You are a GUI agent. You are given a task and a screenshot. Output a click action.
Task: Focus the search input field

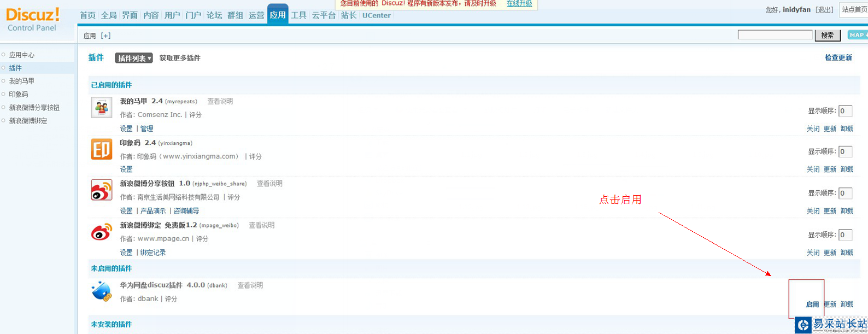click(775, 35)
